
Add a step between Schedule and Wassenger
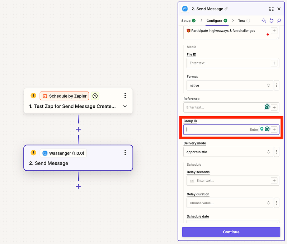(x=78, y=129)
